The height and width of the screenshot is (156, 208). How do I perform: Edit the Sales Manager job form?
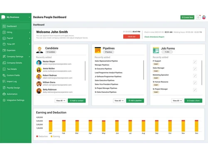click(x=195, y=69)
